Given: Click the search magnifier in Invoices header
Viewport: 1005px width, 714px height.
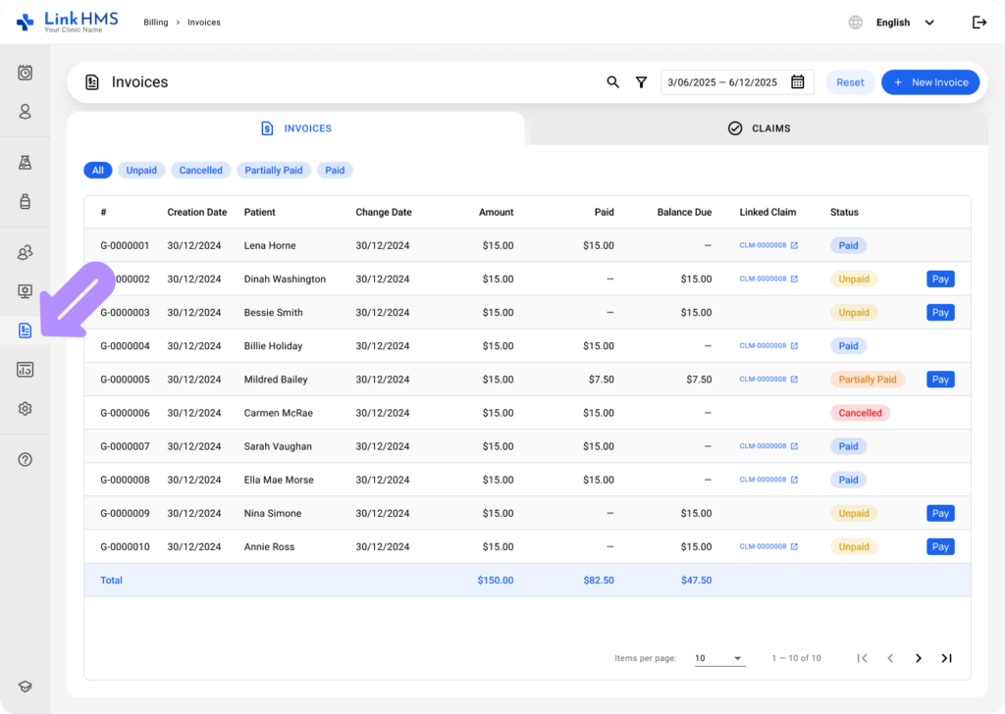Looking at the screenshot, I should 612,82.
